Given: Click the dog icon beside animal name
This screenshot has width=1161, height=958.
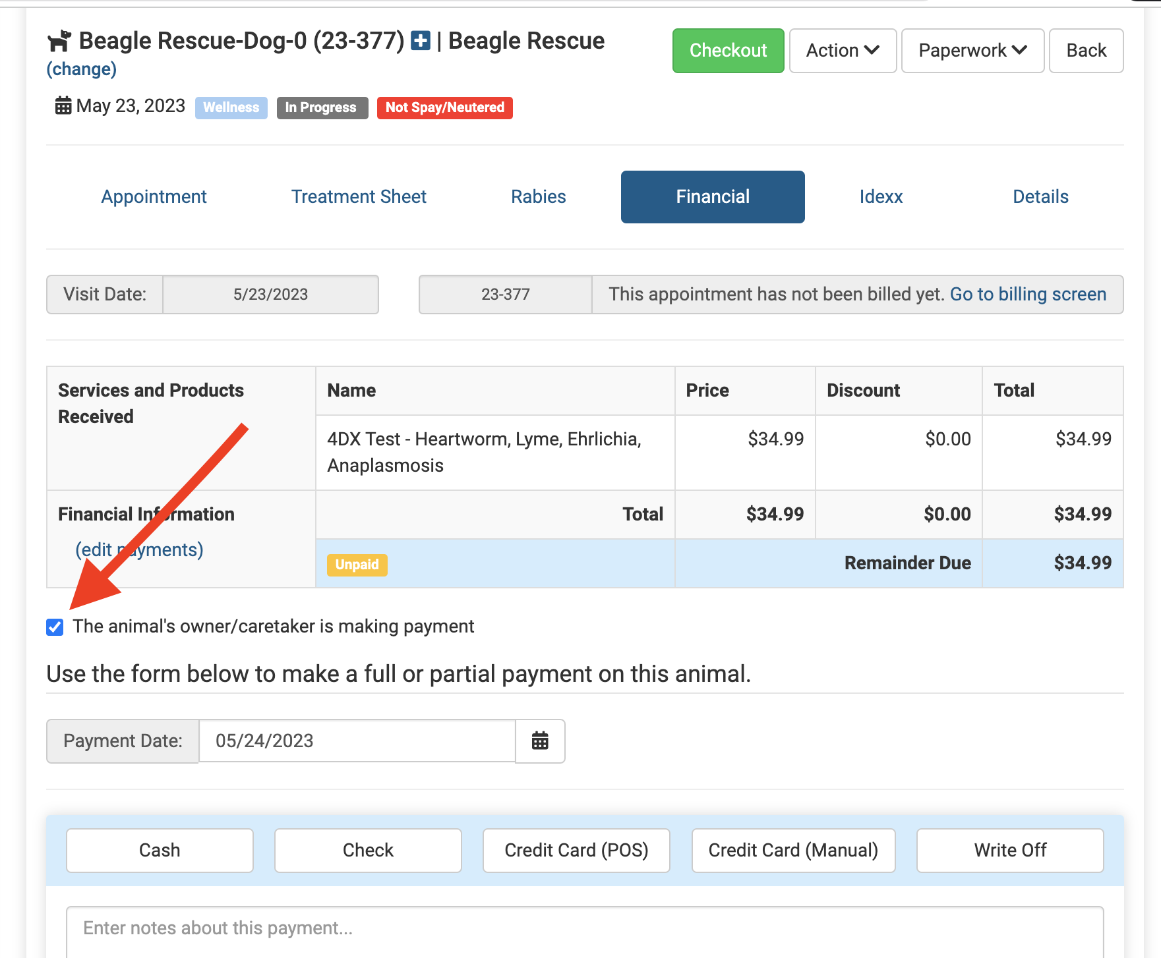Looking at the screenshot, I should point(59,41).
